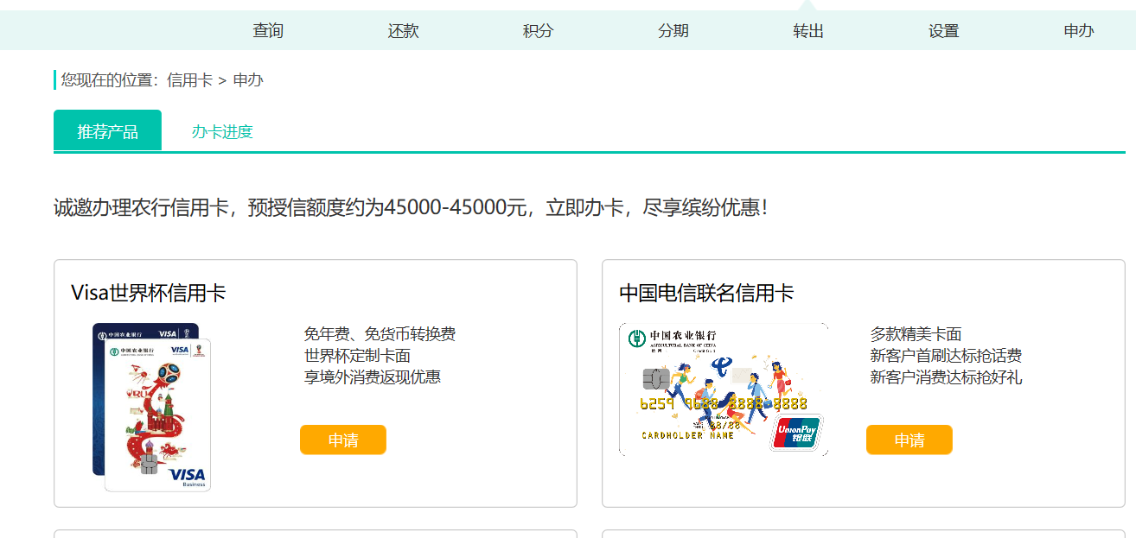Apply for the Visa世界杯信用卡
Viewport: 1136px width, 538px height.
[x=343, y=440]
